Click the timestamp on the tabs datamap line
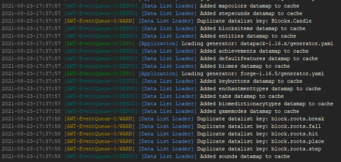This screenshot has height=162, width=341. pos(31,96)
